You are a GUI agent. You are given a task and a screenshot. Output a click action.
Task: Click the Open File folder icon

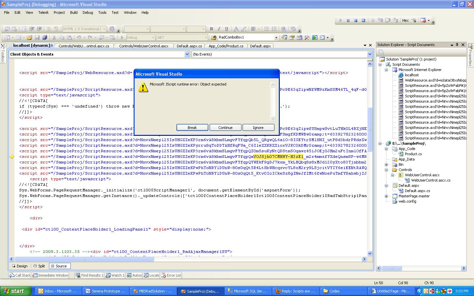coord(30,37)
